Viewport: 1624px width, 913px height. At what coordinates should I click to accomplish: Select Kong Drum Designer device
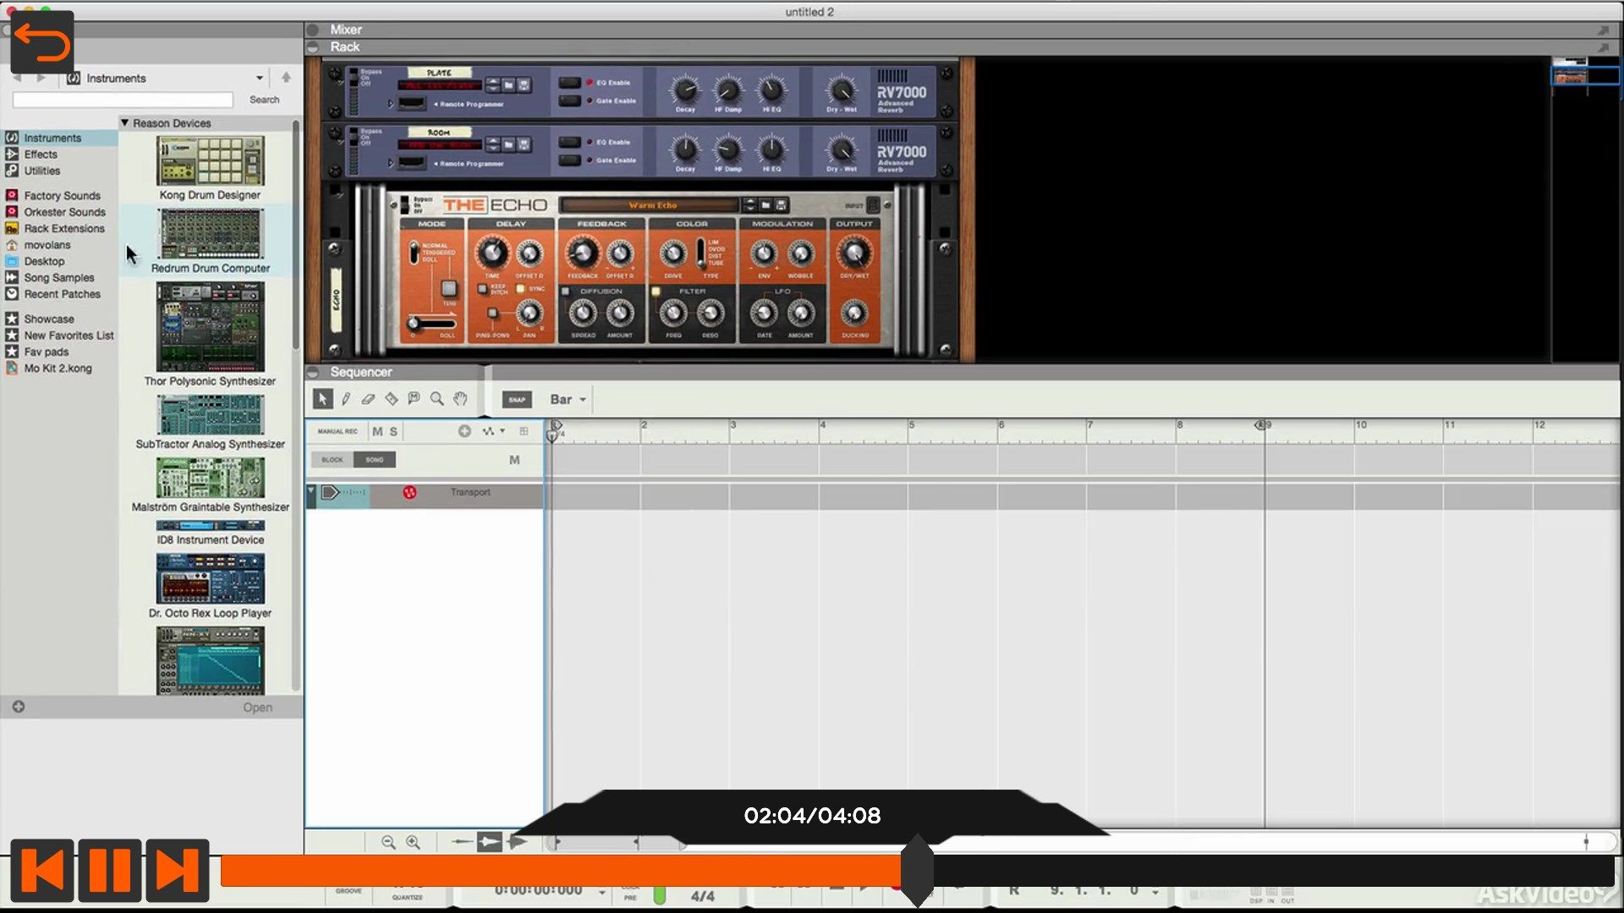coord(211,169)
